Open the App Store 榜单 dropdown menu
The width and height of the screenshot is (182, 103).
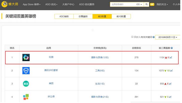point(31,4)
